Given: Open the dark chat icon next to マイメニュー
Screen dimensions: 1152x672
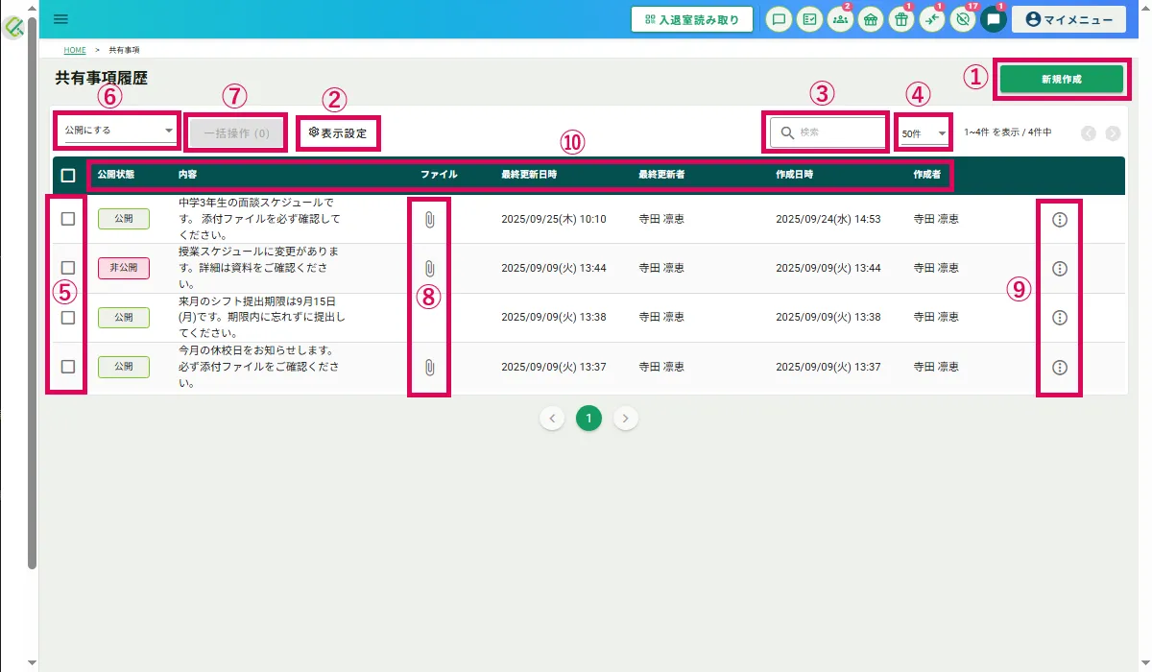Looking at the screenshot, I should pyautogui.click(x=994, y=19).
